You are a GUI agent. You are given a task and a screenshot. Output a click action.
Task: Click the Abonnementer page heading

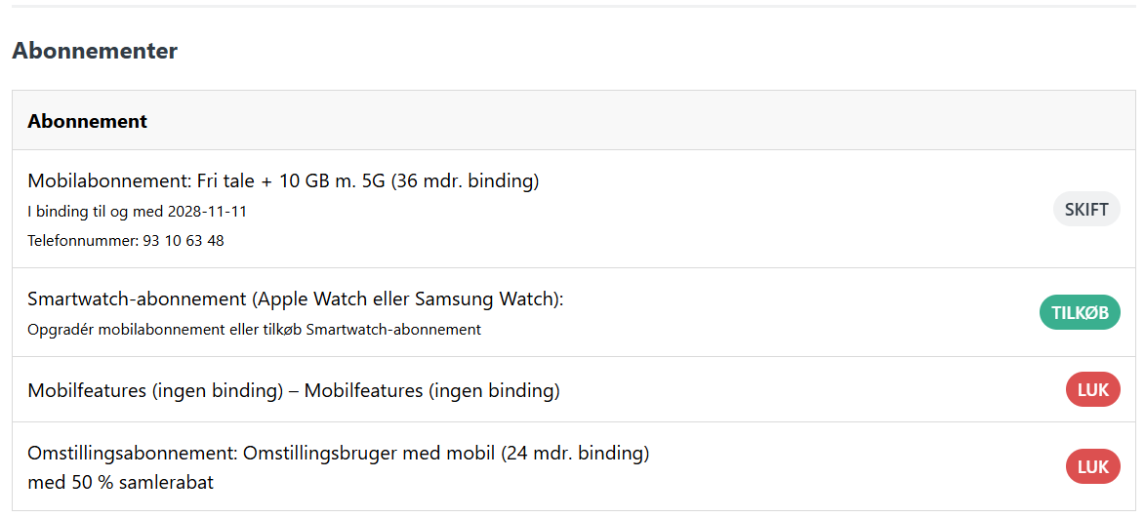[95, 52]
